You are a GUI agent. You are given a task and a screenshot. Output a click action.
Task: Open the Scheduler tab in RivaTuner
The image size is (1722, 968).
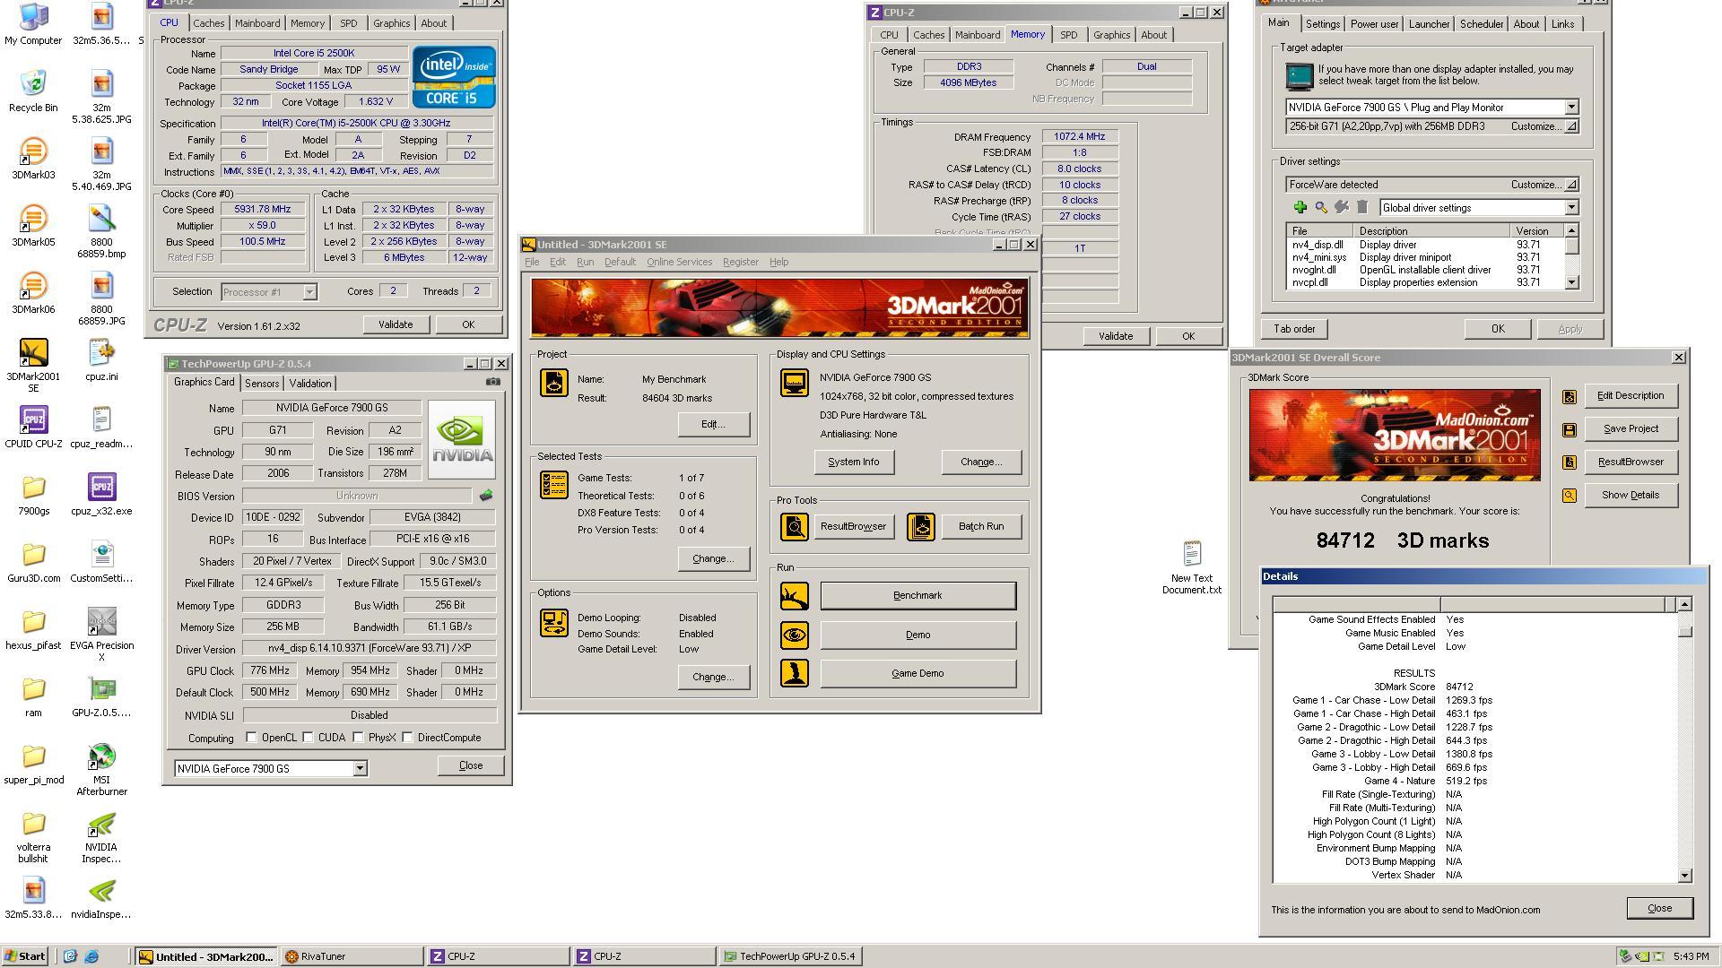1481,24
